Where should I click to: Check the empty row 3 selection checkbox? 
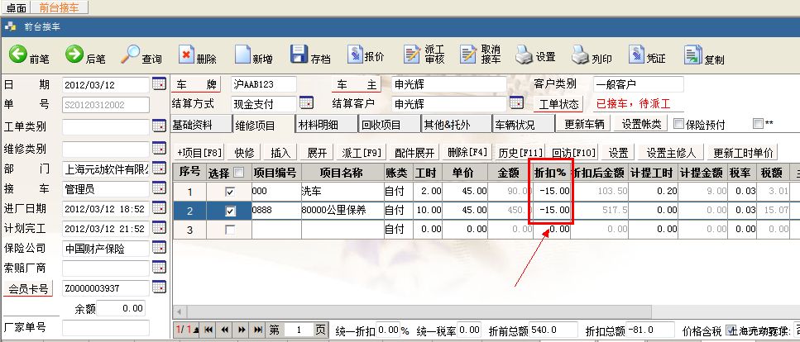coord(231,229)
